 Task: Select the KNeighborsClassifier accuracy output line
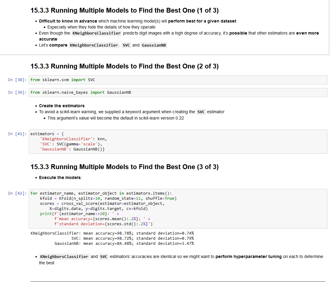112,233
